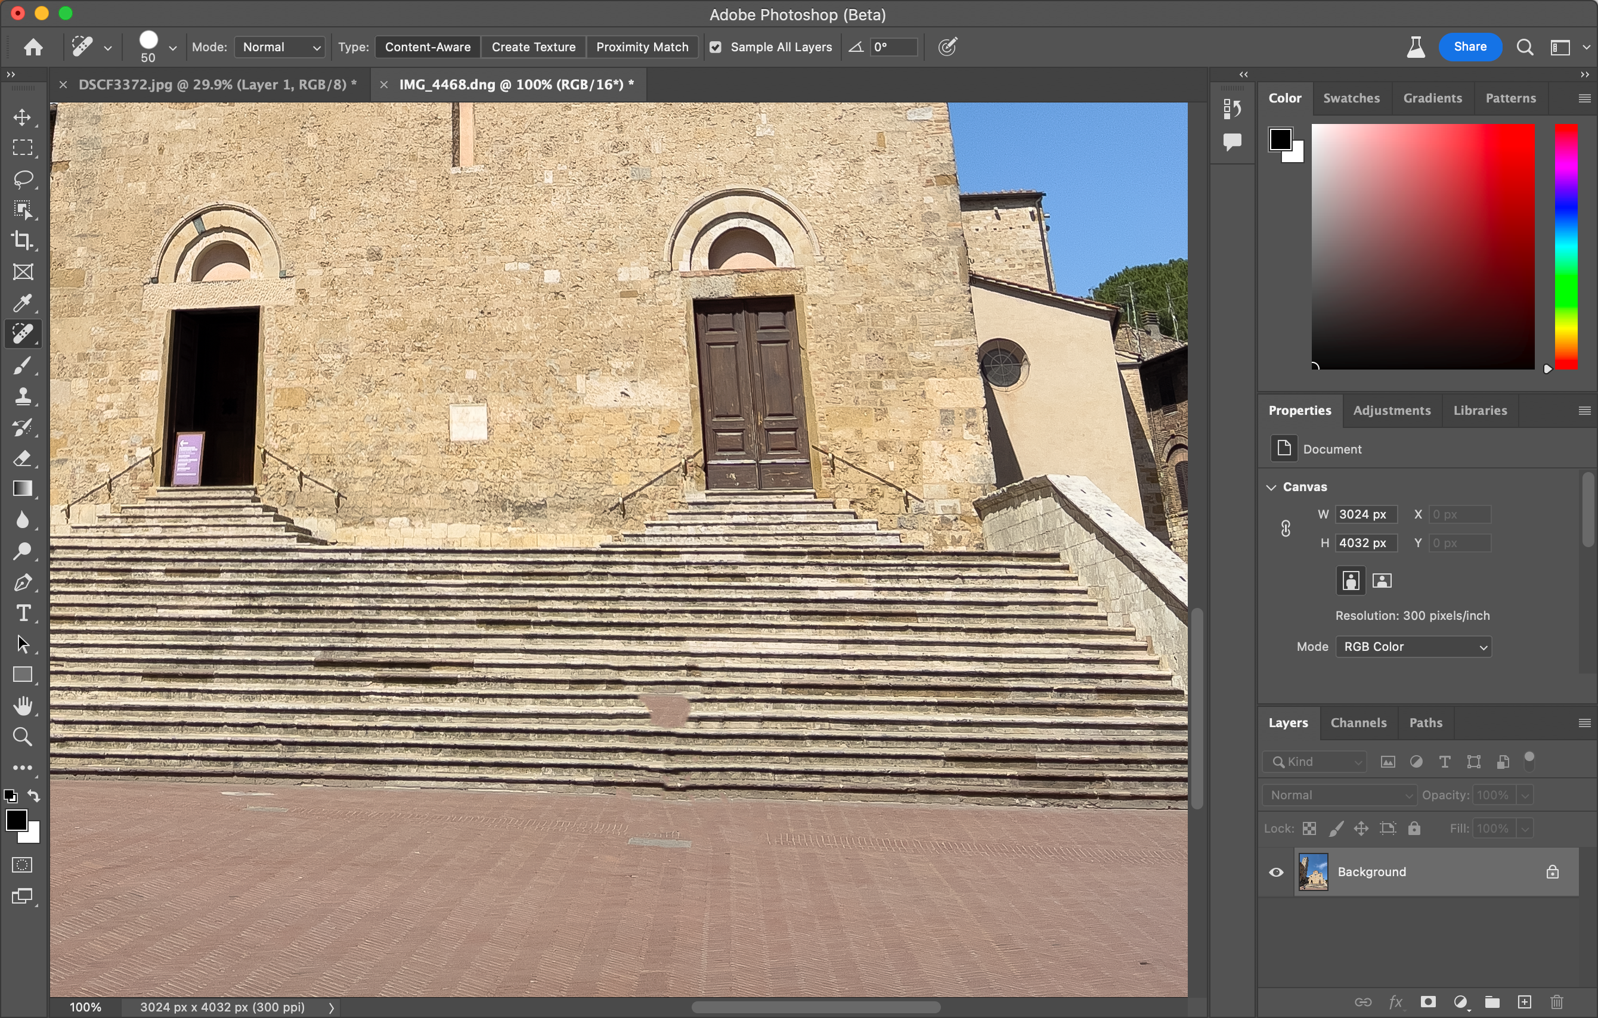Open the brush preset picker arrow

172,48
